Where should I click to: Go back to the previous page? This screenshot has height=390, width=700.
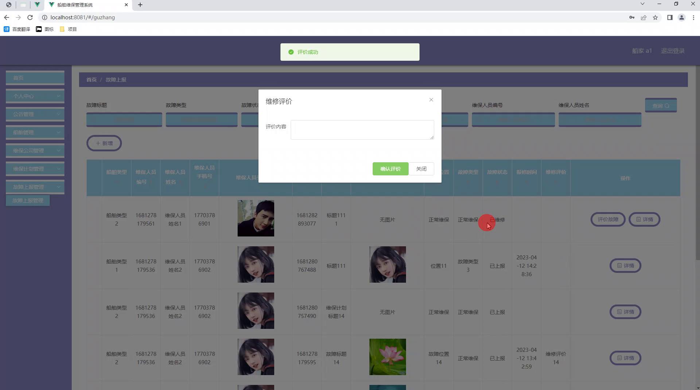click(x=7, y=17)
